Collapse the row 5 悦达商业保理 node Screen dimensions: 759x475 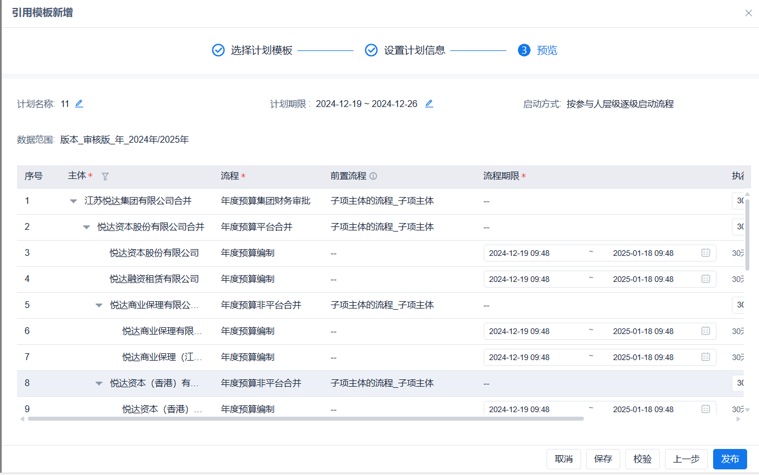click(x=99, y=305)
